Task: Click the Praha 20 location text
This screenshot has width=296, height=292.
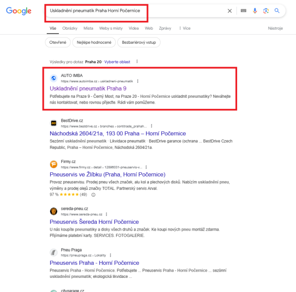Action: tap(93, 62)
